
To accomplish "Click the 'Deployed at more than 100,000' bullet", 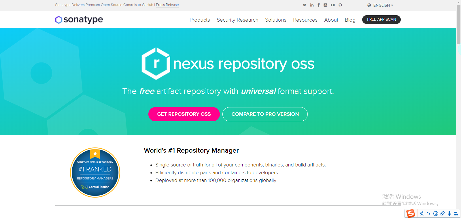I will coord(216,180).
